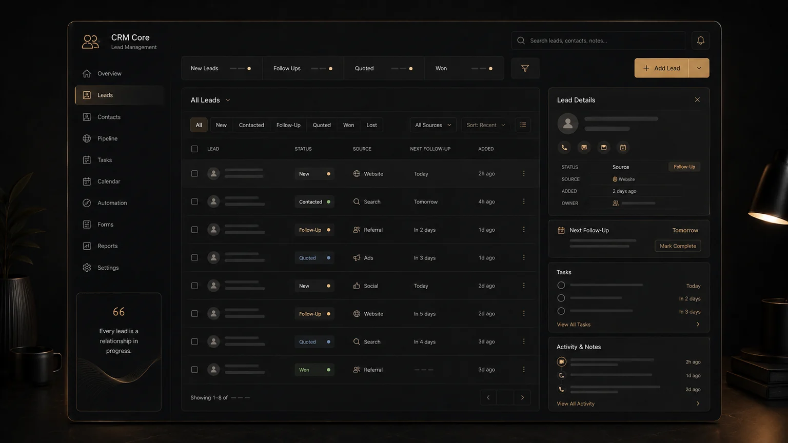Expand View All Tasks chevron

(698, 325)
